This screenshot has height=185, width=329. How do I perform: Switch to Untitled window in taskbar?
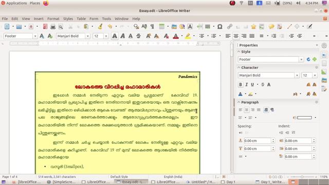[201, 182]
